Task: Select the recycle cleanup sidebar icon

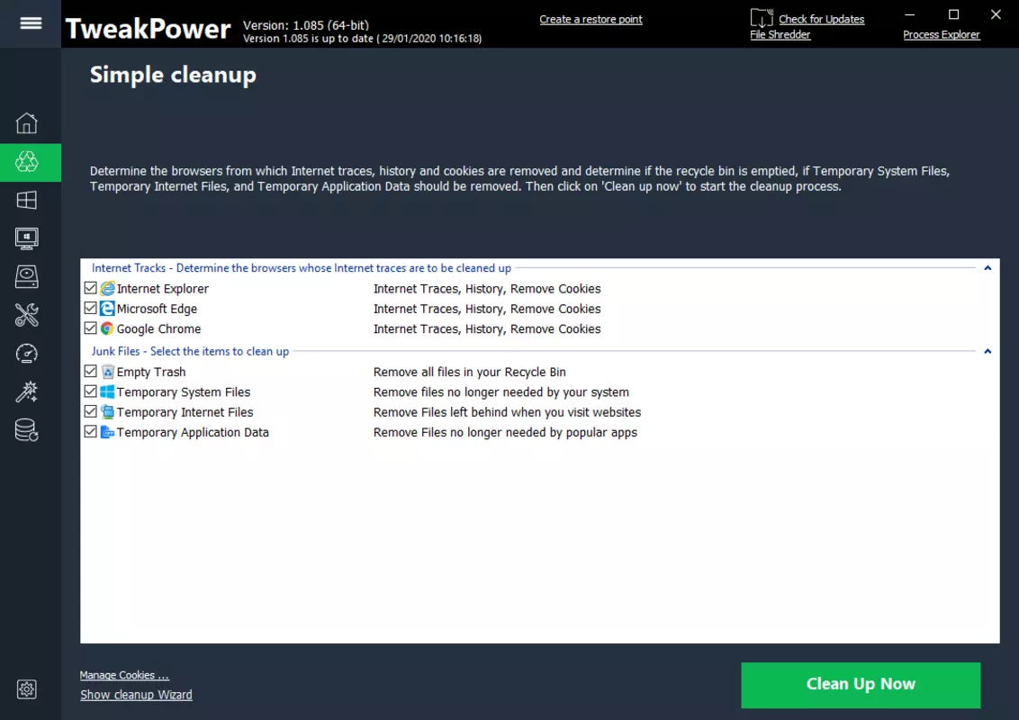Action: [x=27, y=162]
